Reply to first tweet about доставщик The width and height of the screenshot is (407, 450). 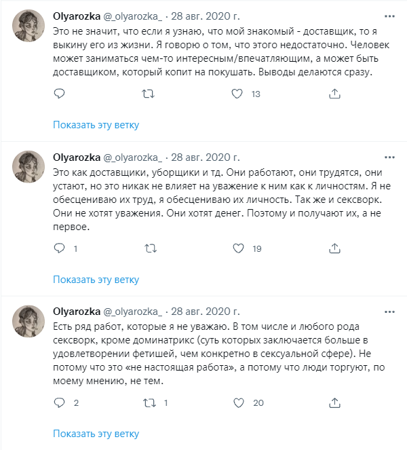[59, 94]
